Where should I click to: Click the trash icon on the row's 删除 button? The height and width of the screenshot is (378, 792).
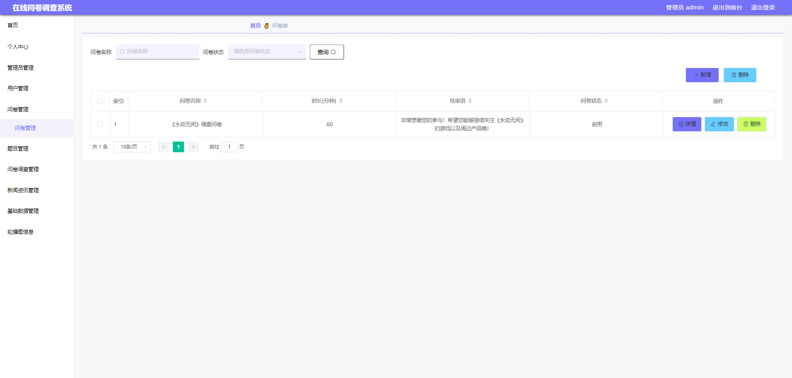point(745,124)
